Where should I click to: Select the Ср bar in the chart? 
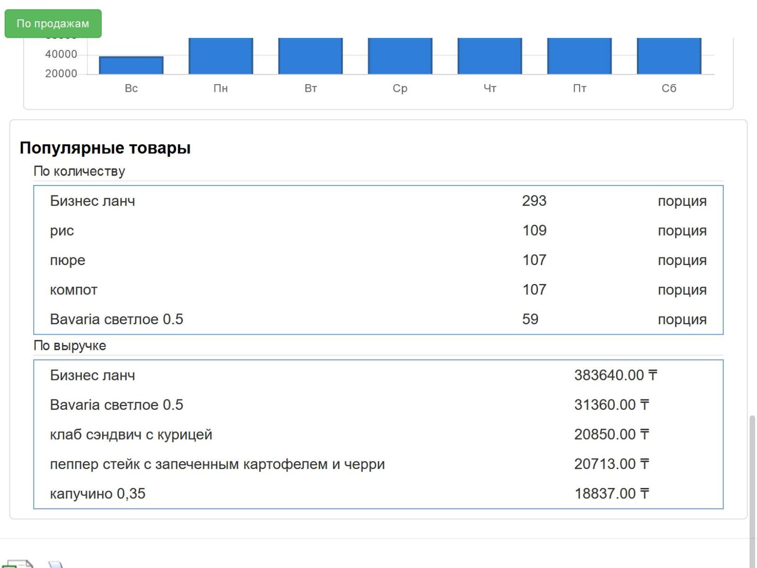400,56
